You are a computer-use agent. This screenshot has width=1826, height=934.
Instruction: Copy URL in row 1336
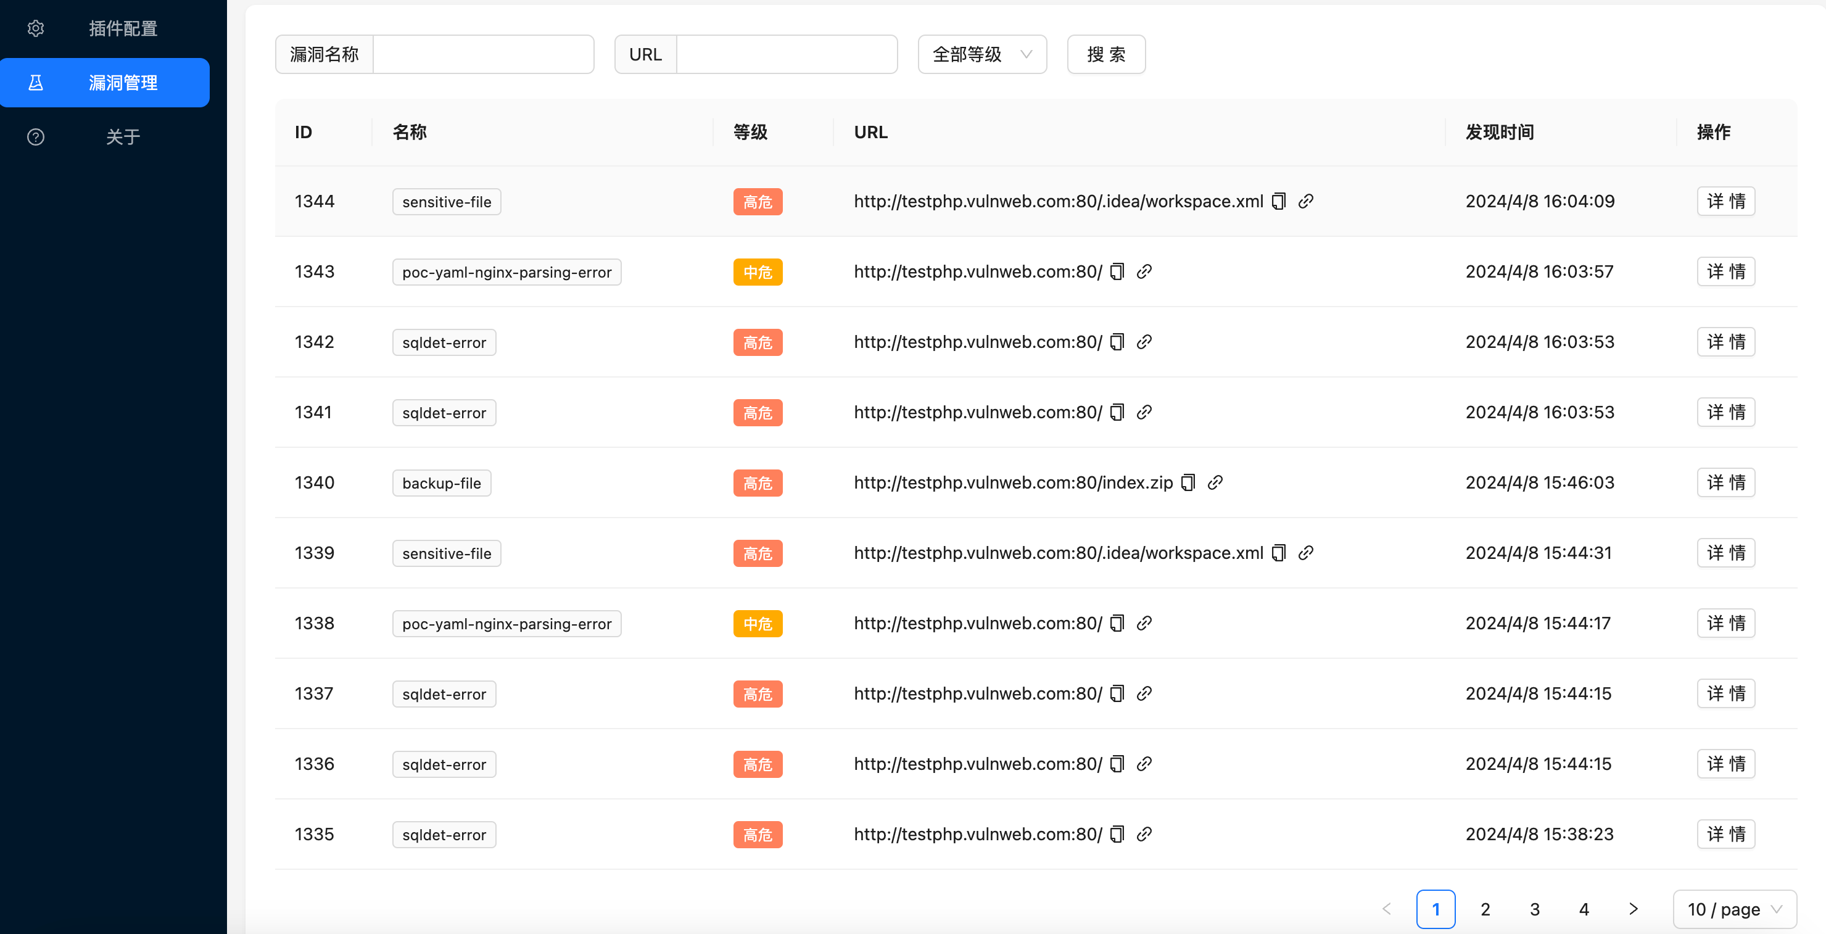click(x=1117, y=764)
